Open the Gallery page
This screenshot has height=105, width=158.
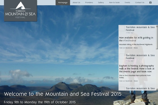(101, 3)
